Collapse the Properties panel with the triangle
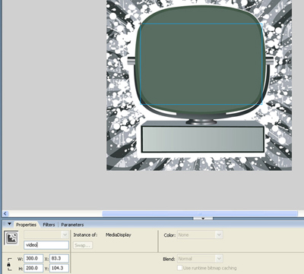This screenshot has height=274, width=304. [9, 224]
